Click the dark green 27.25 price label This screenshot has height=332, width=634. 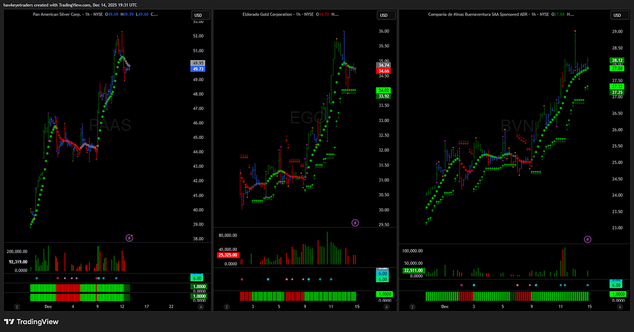point(617,93)
